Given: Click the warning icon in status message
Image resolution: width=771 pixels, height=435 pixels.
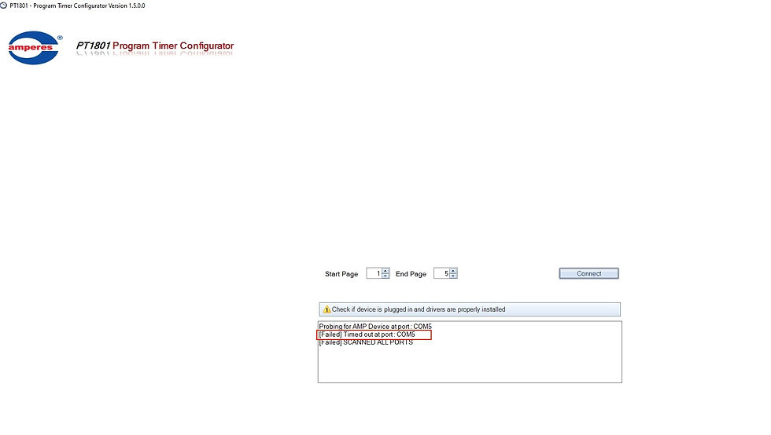Looking at the screenshot, I should (326, 309).
